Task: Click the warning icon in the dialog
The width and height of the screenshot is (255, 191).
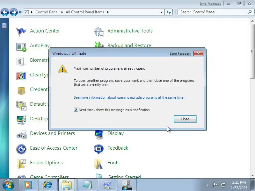Action: point(62,69)
